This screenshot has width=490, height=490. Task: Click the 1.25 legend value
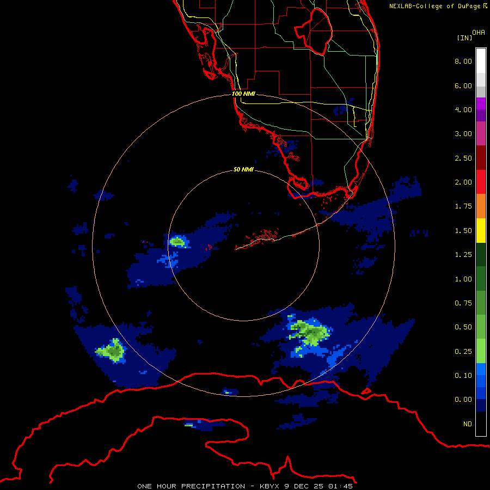(x=463, y=255)
